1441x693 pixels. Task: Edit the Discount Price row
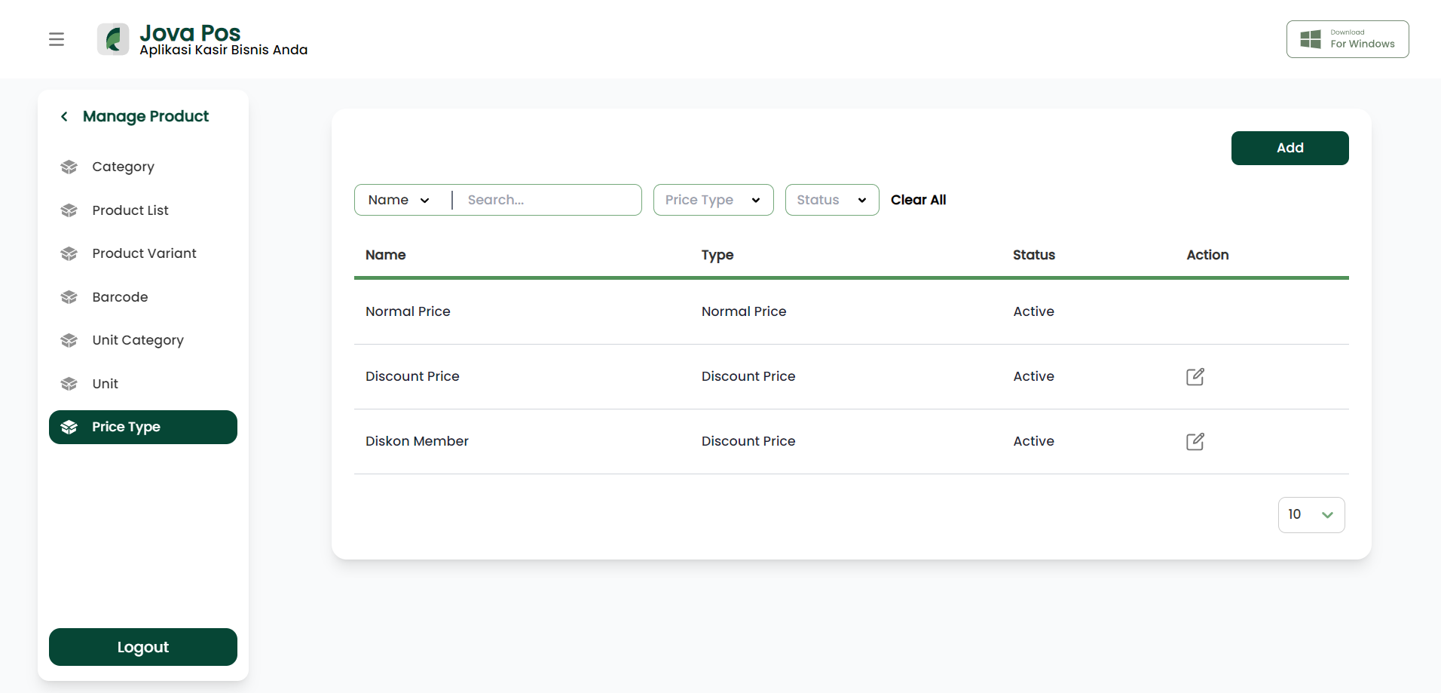tap(1195, 376)
